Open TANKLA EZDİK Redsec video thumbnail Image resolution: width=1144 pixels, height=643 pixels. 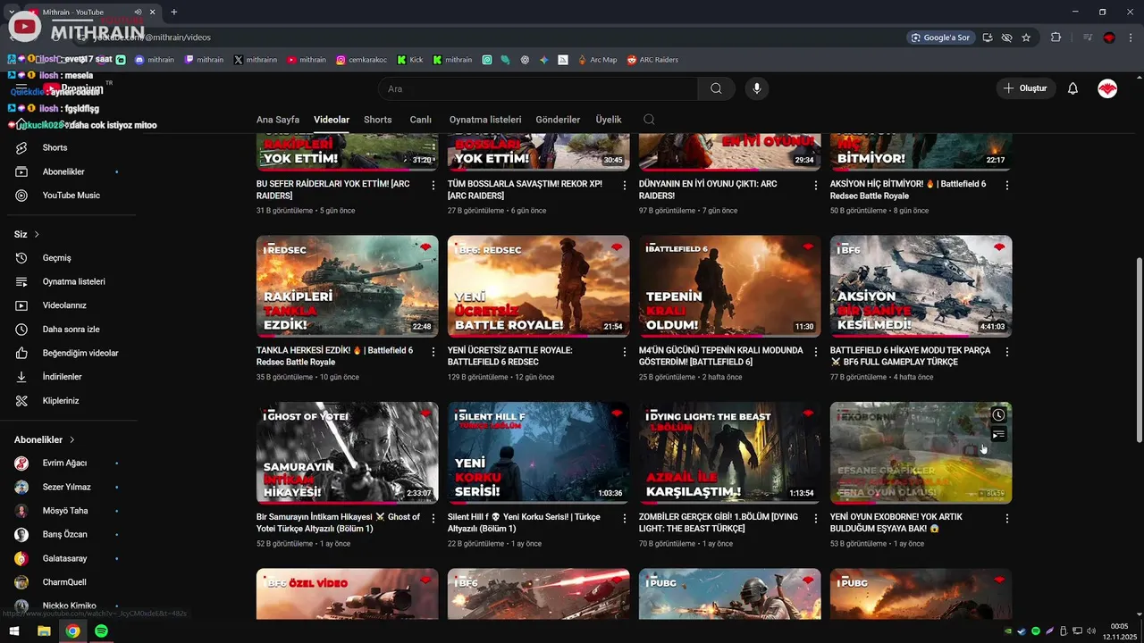point(348,286)
